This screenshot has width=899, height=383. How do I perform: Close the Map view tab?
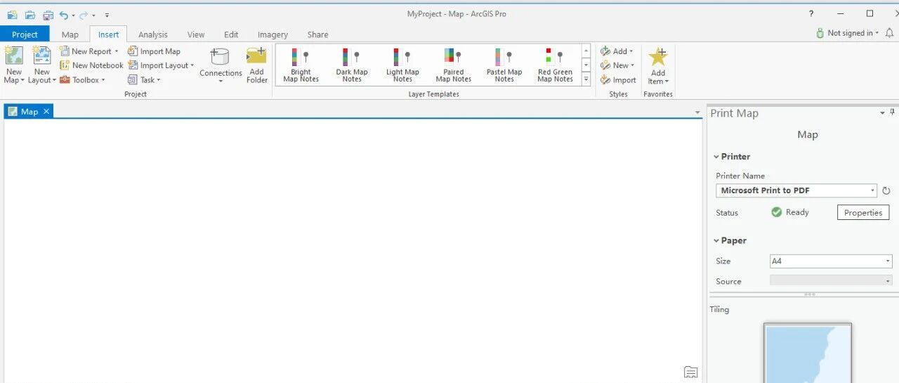point(46,112)
